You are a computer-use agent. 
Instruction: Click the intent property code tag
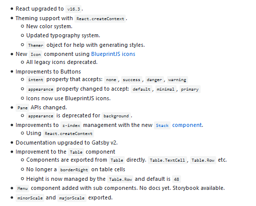[x=36, y=80]
